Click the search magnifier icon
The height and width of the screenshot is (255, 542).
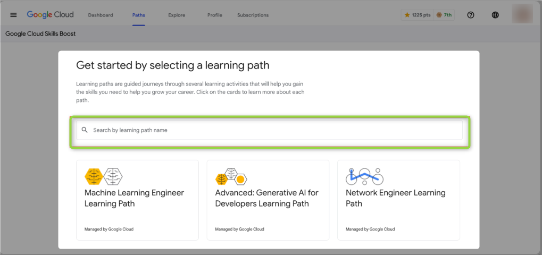coord(85,130)
